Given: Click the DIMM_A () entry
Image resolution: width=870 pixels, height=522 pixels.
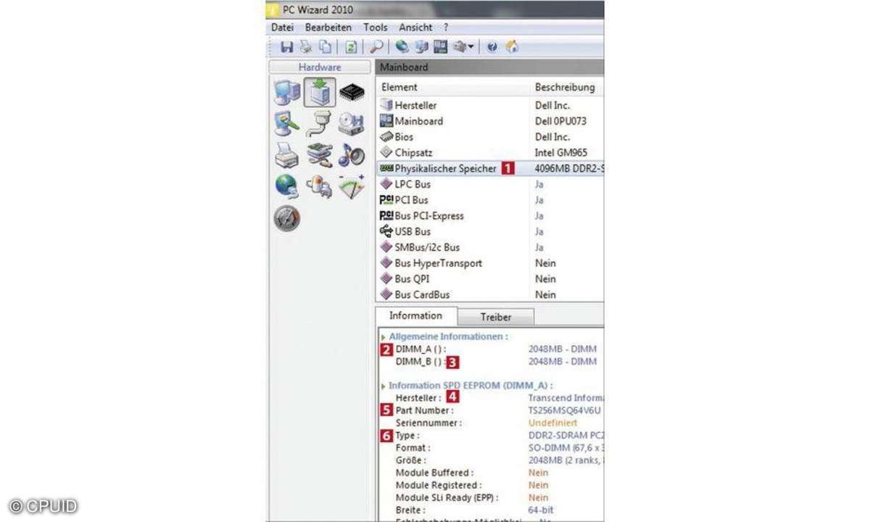Looking at the screenshot, I should [x=420, y=349].
